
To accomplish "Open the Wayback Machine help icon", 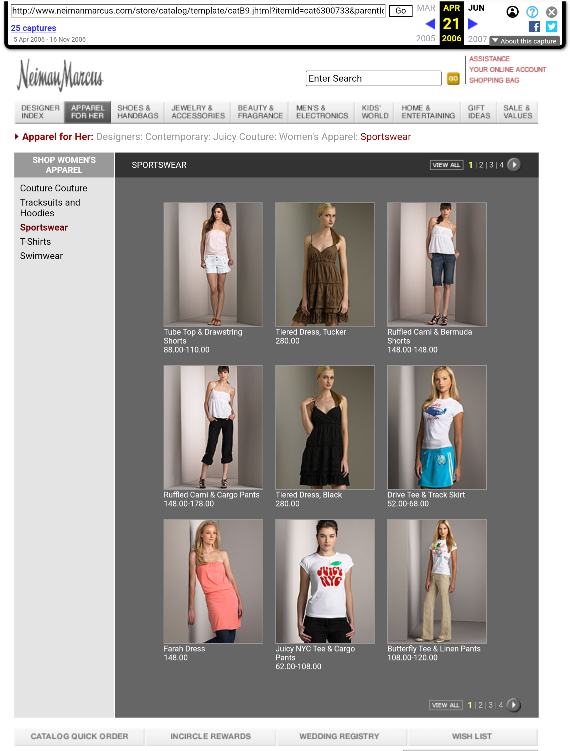I will (x=532, y=12).
